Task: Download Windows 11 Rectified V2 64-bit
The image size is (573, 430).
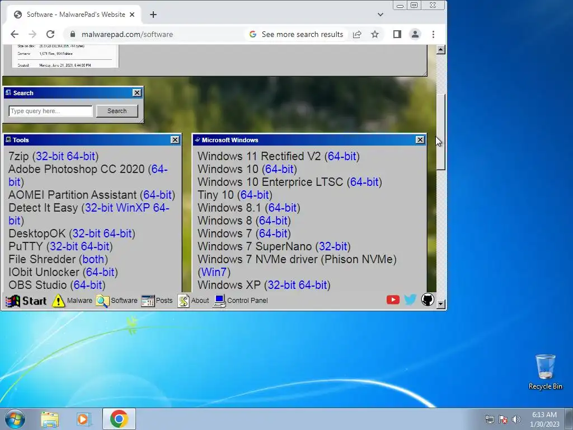Action: [x=342, y=156]
